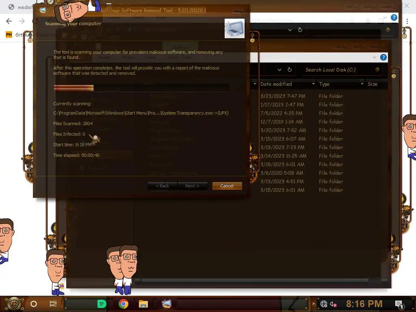Image resolution: width=416 pixels, height=312 pixels.
Task: Click the Back button in scan dialog
Action: pos(162,186)
